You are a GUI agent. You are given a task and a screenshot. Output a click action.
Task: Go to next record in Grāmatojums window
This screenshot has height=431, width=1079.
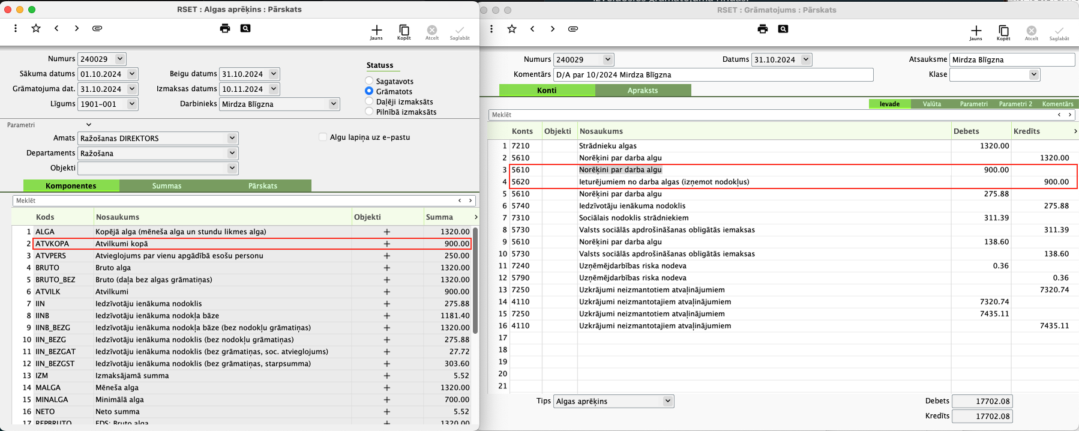(552, 29)
